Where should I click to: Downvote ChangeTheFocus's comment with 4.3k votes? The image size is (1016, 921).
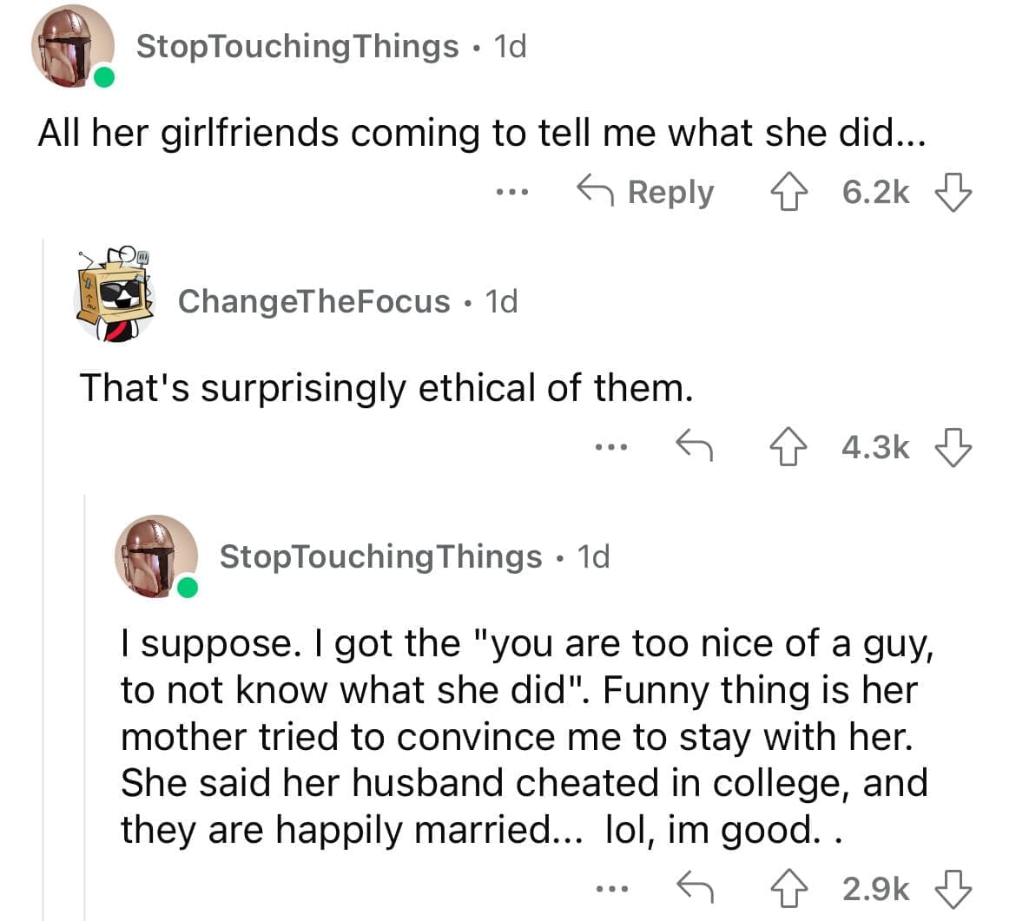[953, 448]
